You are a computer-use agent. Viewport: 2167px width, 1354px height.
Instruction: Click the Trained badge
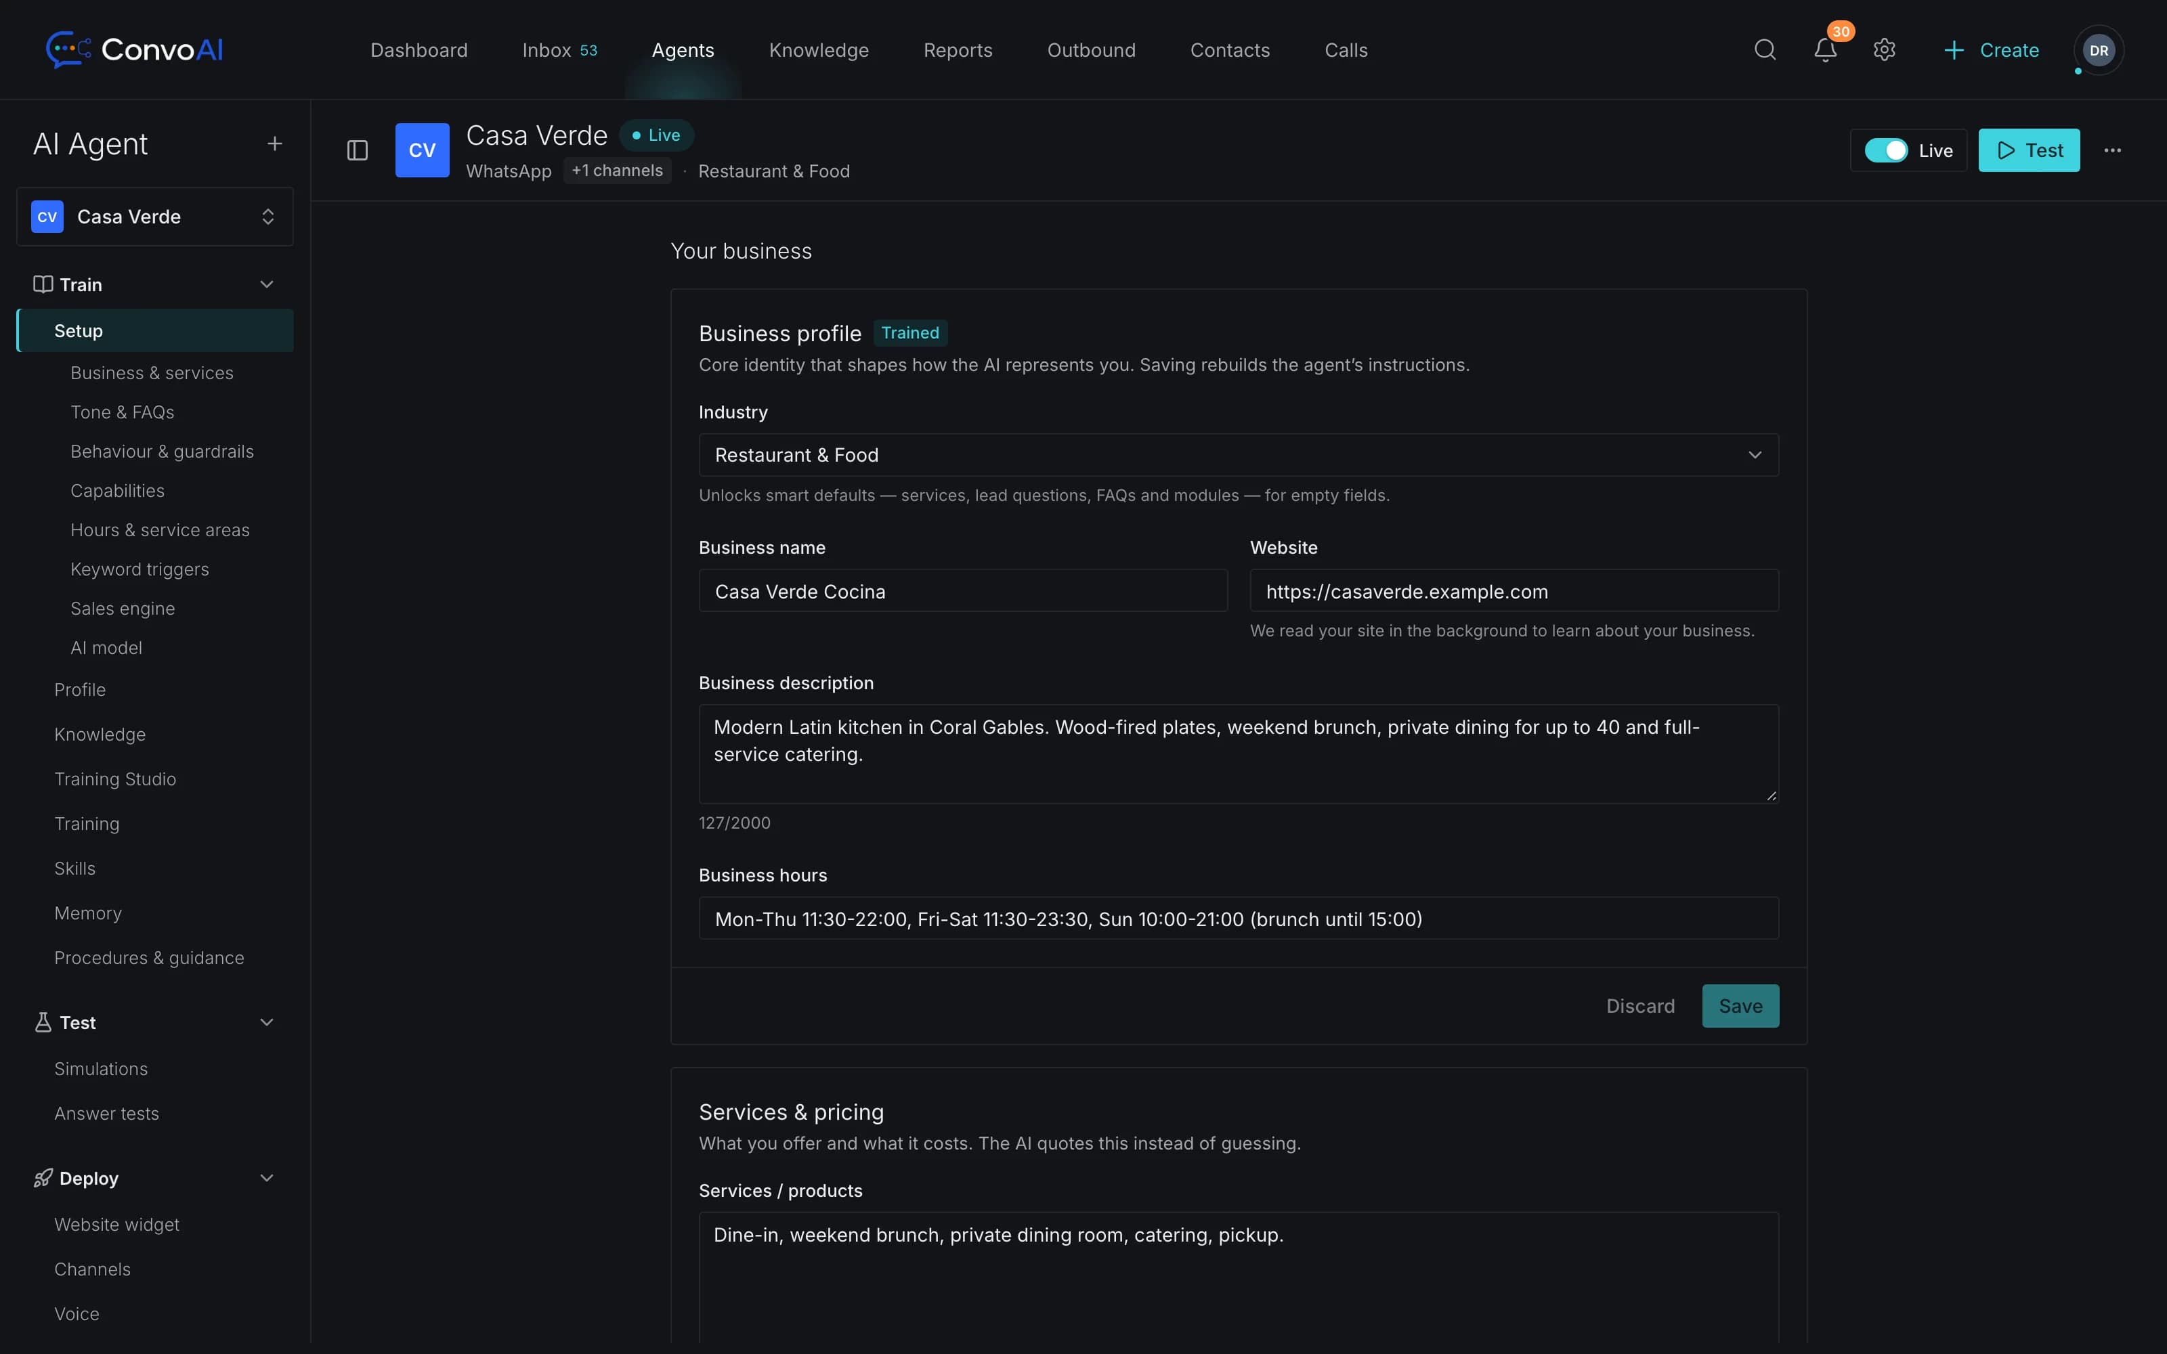pos(909,333)
